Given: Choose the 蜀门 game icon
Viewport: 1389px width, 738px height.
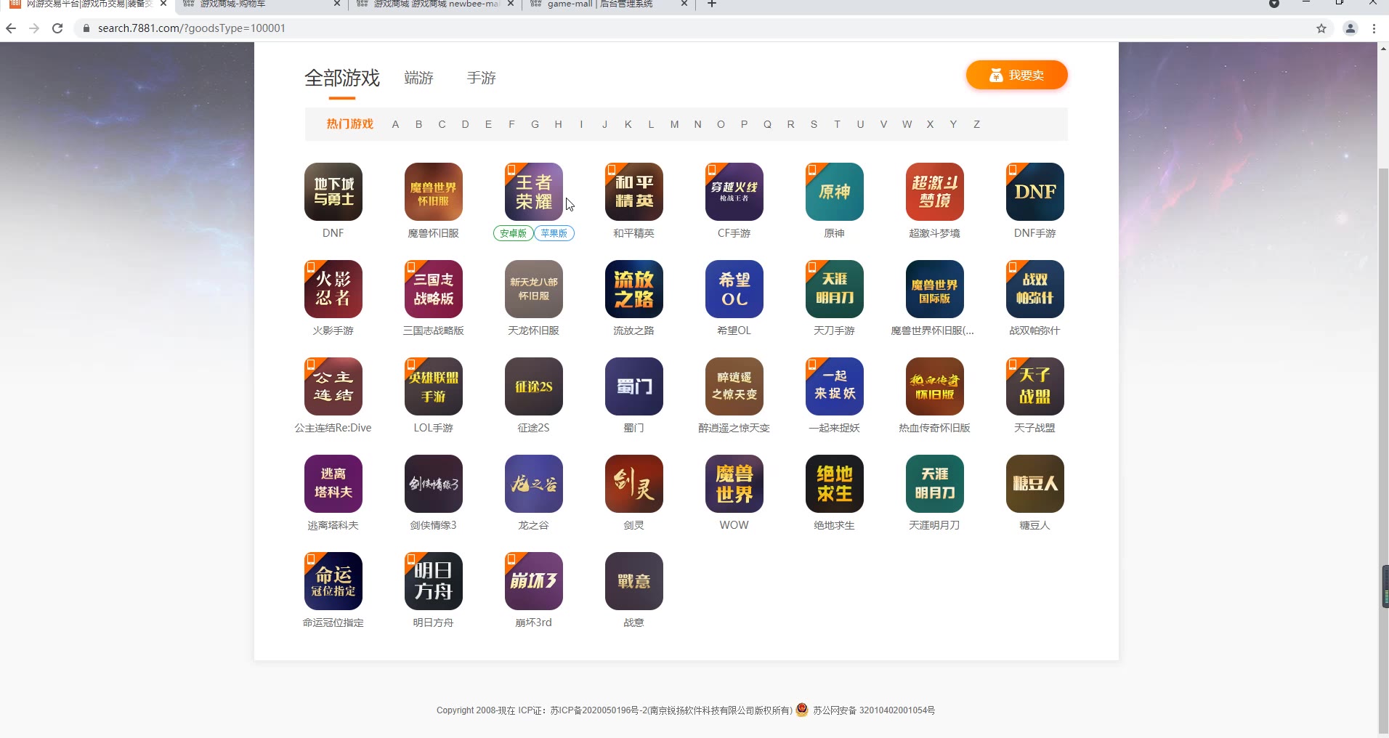Looking at the screenshot, I should (634, 386).
